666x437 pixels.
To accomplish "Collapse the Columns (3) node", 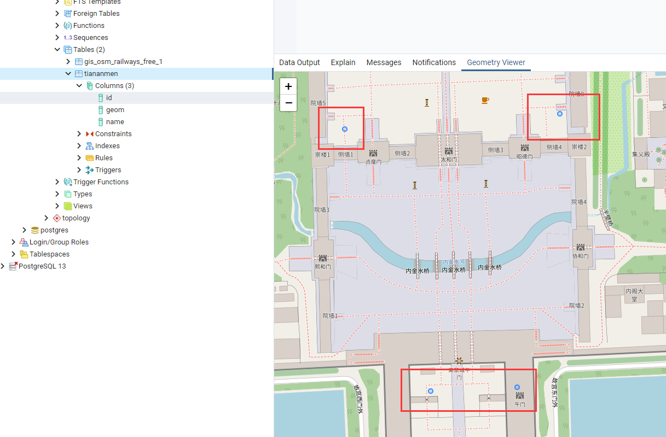I will click(79, 86).
